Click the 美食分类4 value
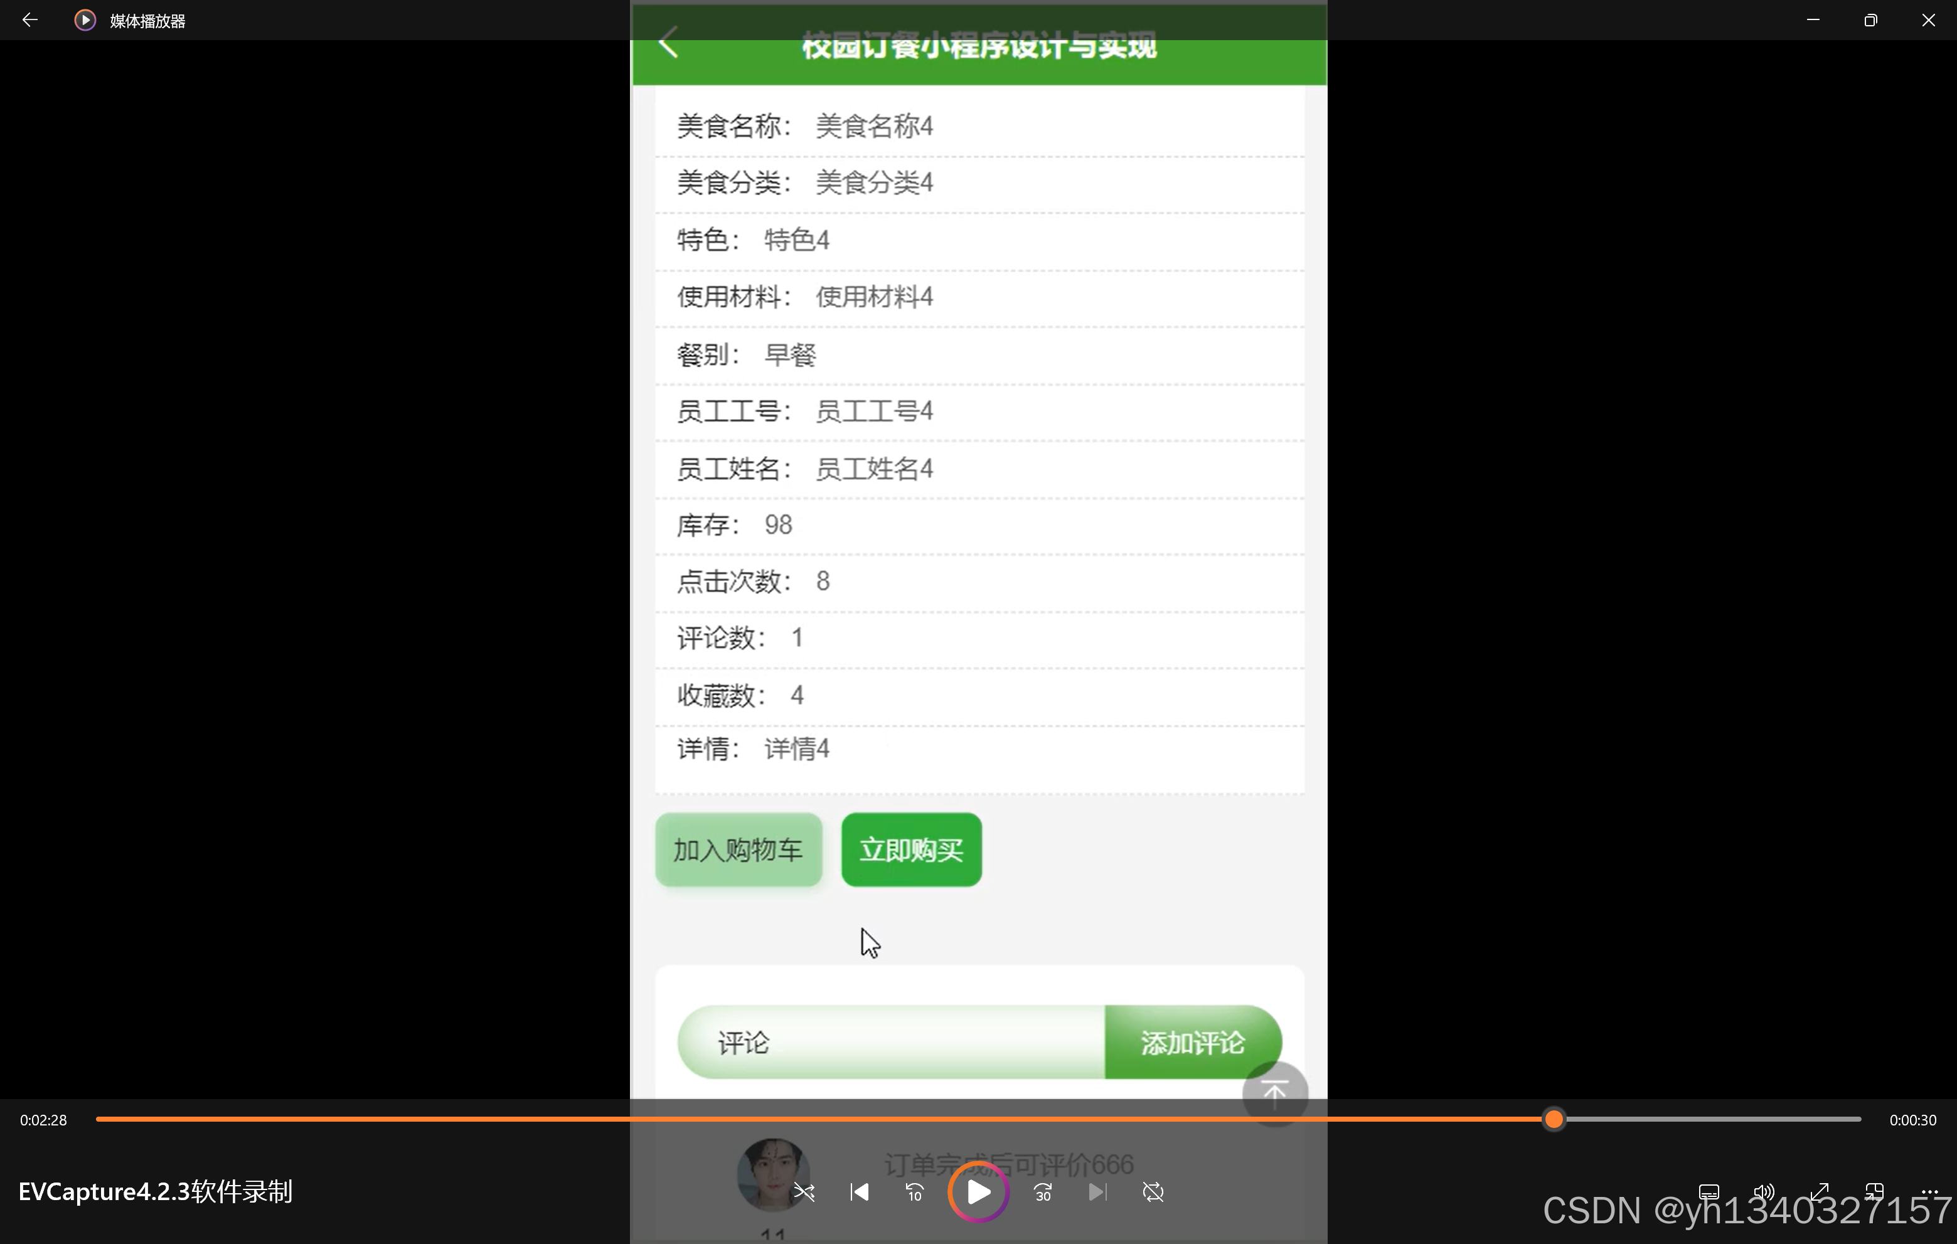This screenshot has width=1957, height=1244. pos(875,183)
